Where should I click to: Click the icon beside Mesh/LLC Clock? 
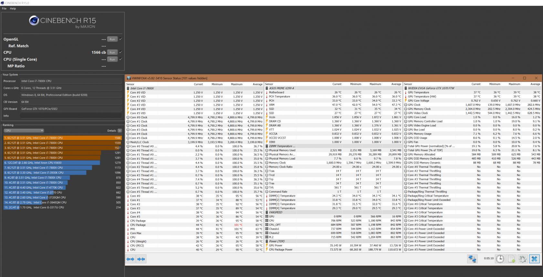coord(128,142)
